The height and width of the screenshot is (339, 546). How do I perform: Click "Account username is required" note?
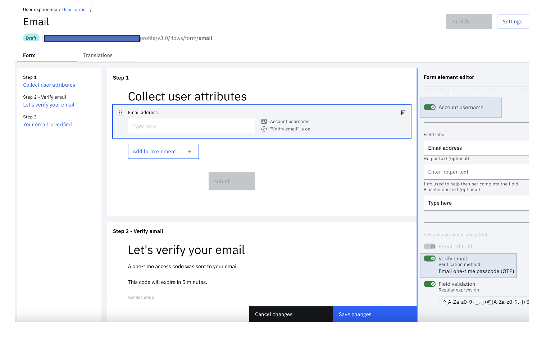pos(455,235)
